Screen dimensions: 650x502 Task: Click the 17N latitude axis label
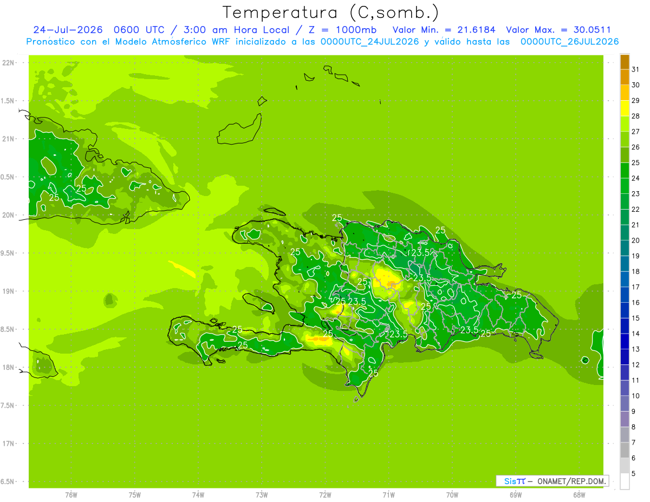tap(9, 444)
